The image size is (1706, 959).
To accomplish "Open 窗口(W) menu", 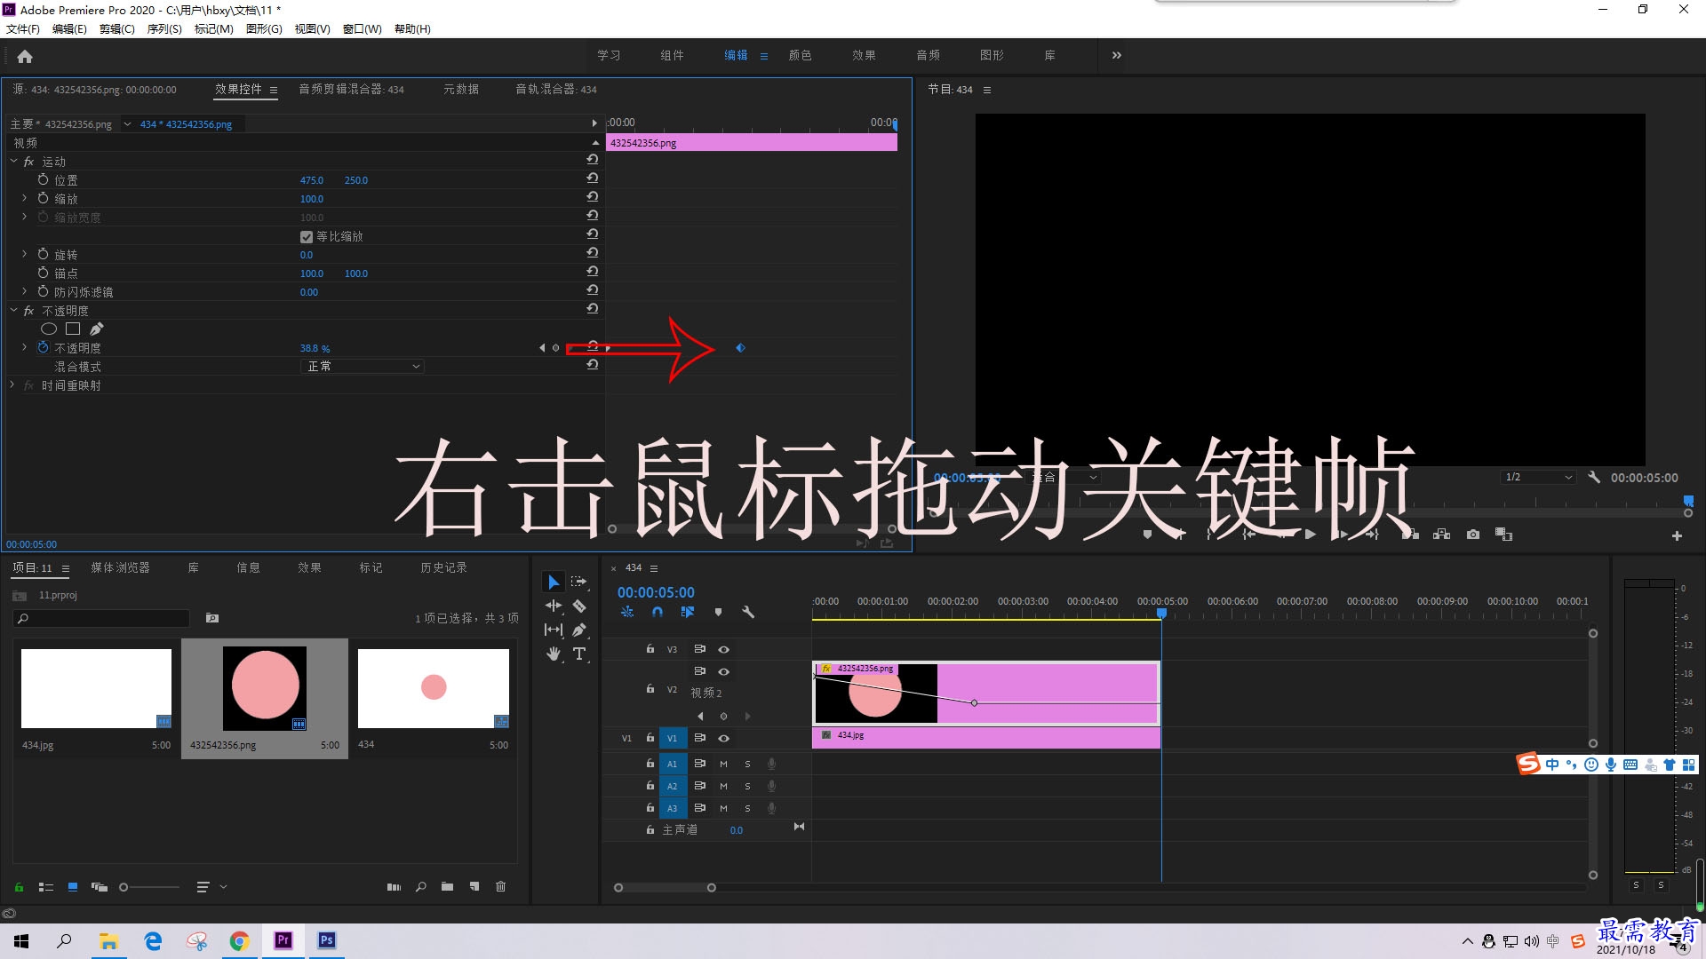I will (362, 28).
